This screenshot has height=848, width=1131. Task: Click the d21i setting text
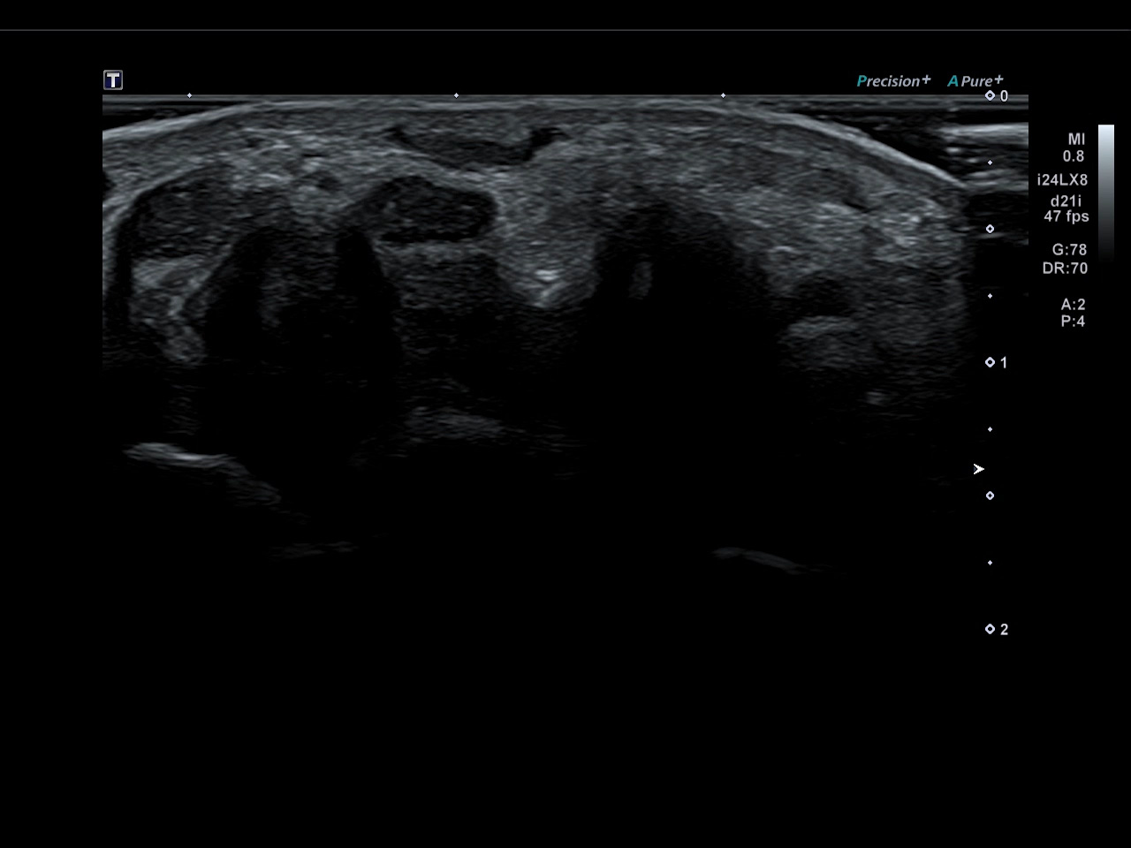point(1066,201)
